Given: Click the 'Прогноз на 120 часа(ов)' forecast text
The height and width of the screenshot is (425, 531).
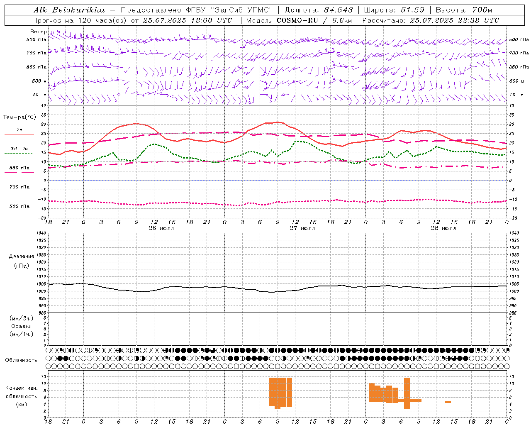Looking at the screenshot, I should 80,20.
